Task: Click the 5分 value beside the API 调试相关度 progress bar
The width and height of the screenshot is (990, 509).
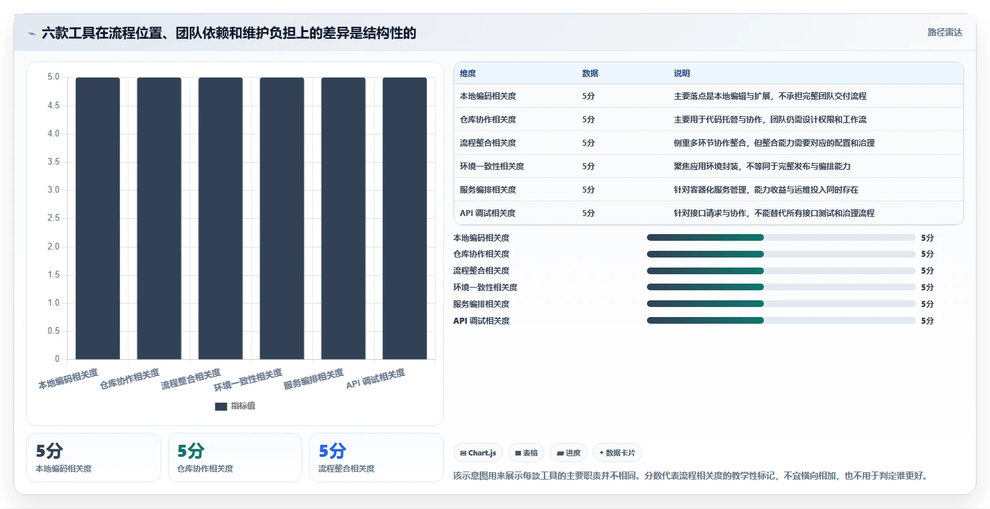Action: tap(927, 321)
